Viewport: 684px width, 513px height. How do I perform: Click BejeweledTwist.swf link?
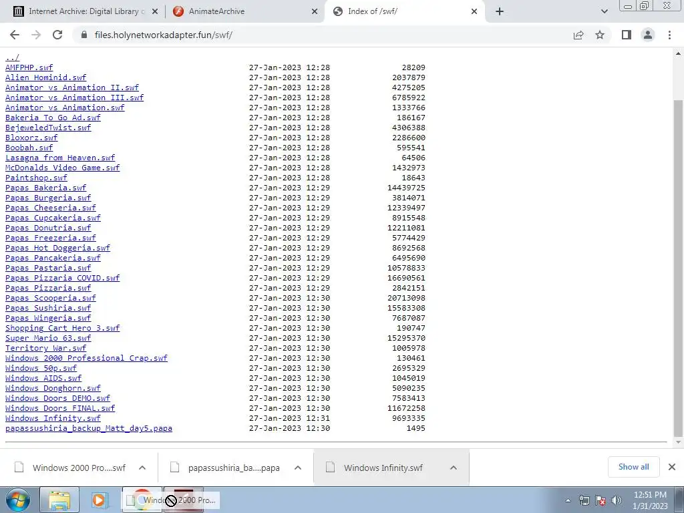(x=48, y=128)
